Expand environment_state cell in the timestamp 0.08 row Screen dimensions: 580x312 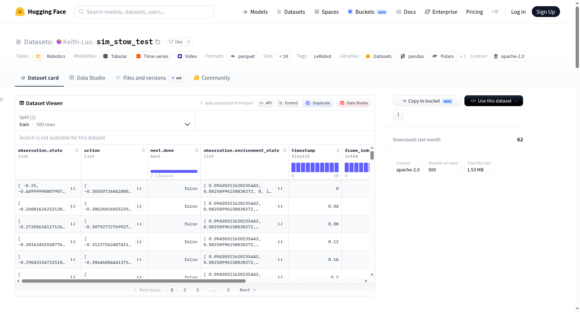[280, 224]
